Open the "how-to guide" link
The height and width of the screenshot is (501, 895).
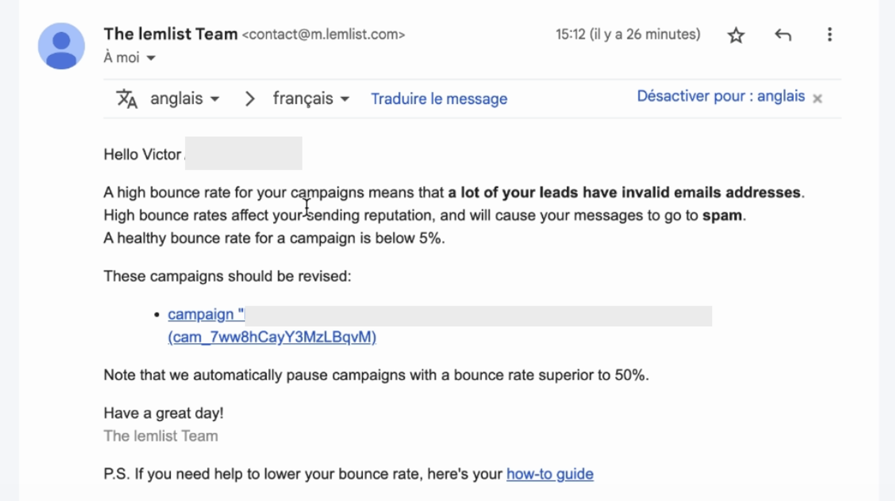[550, 474]
